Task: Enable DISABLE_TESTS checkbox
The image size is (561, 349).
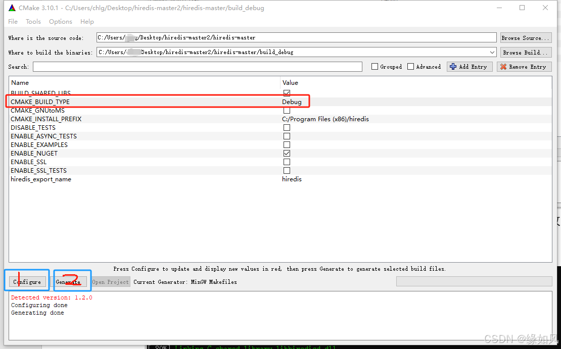Action: [287, 128]
